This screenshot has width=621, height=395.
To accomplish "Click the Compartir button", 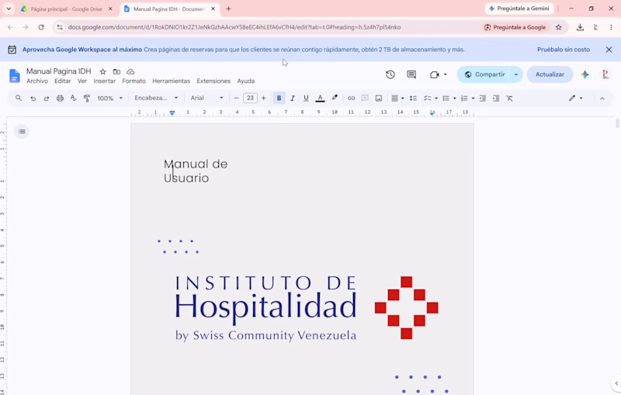I will (x=484, y=74).
